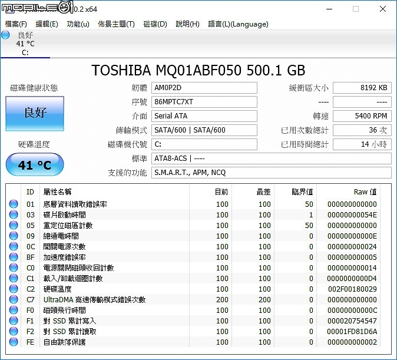The height and width of the screenshot is (360, 397).
Task: Click the 41 °C temperature button
Action: pyautogui.click(x=35, y=164)
